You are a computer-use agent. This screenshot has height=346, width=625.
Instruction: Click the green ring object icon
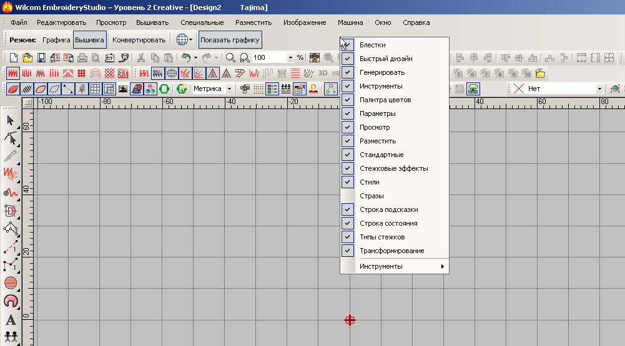coord(165,89)
